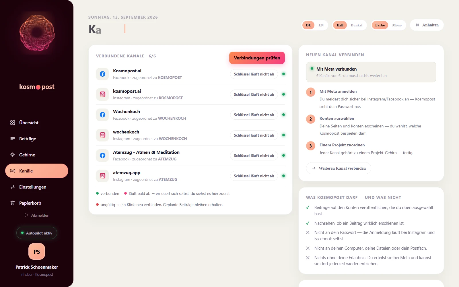Click the Atemzug - Atmen & Meditation channel name
Viewport: 459px width, 287px height.
pyautogui.click(x=146, y=152)
